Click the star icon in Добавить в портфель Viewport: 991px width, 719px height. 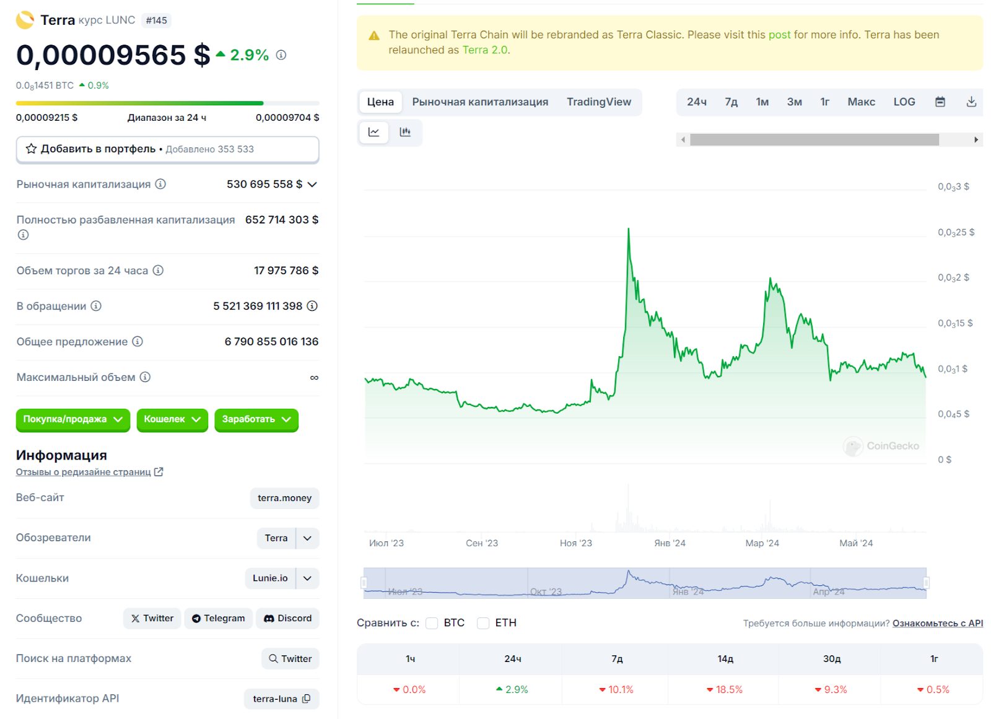[x=31, y=149]
